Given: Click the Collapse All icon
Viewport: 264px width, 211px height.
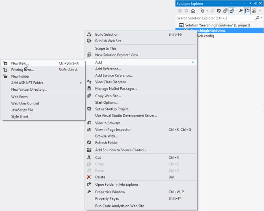Looking at the screenshot, I should (x=225, y=11).
